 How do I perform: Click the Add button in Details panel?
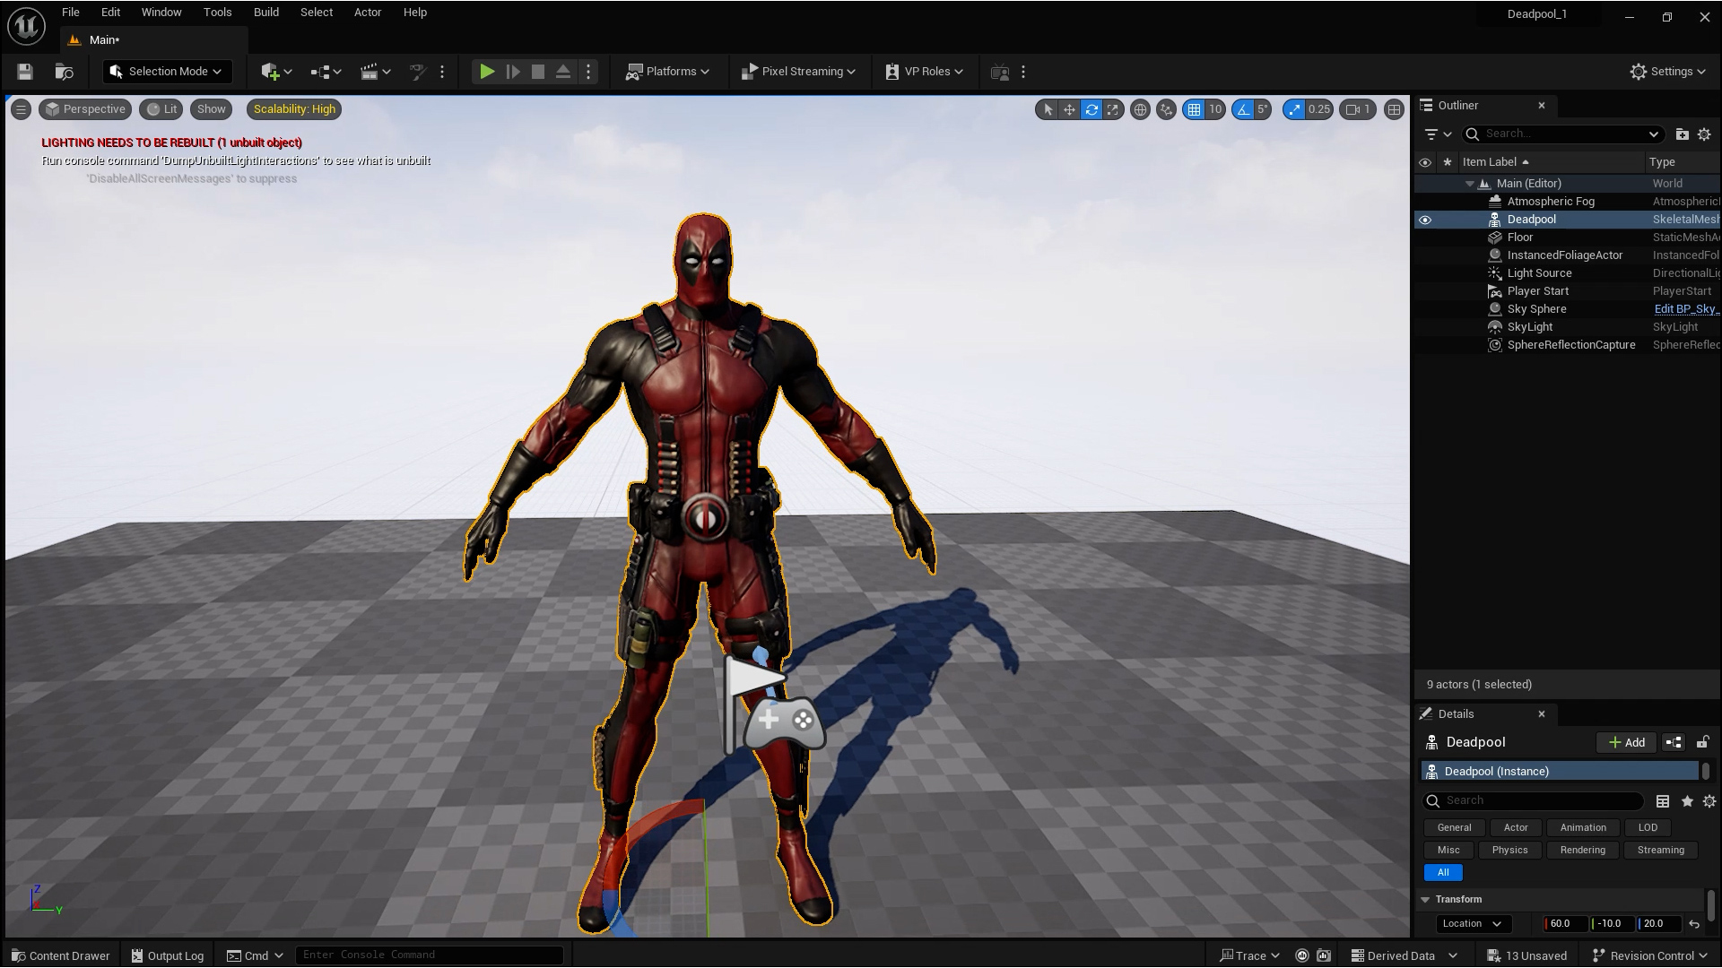click(x=1625, y=742)
